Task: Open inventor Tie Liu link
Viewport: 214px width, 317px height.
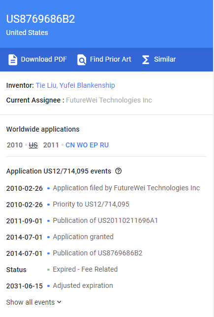Action: (x=47, y=85)
